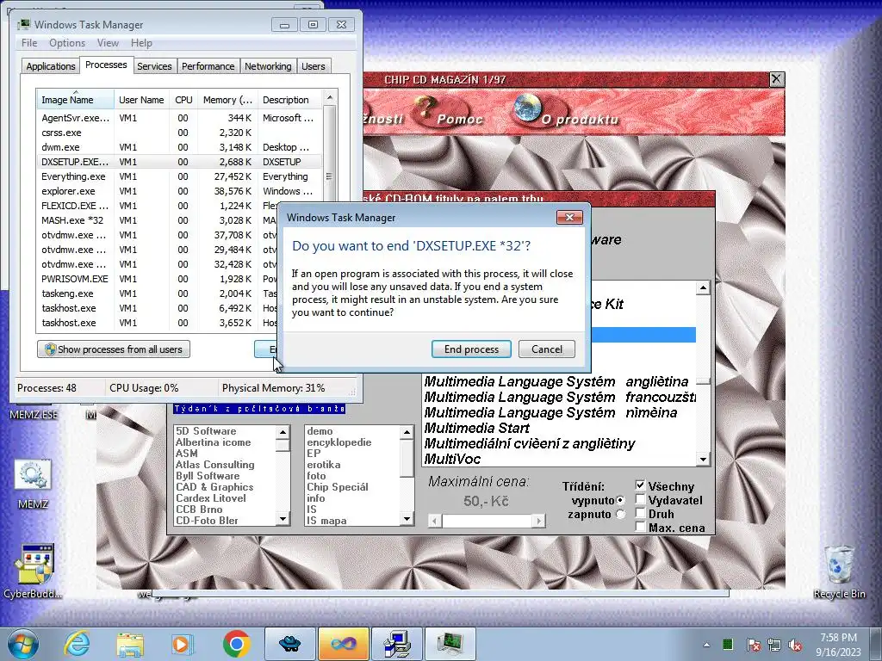Switch to the Users tab

tap(314, 66)
